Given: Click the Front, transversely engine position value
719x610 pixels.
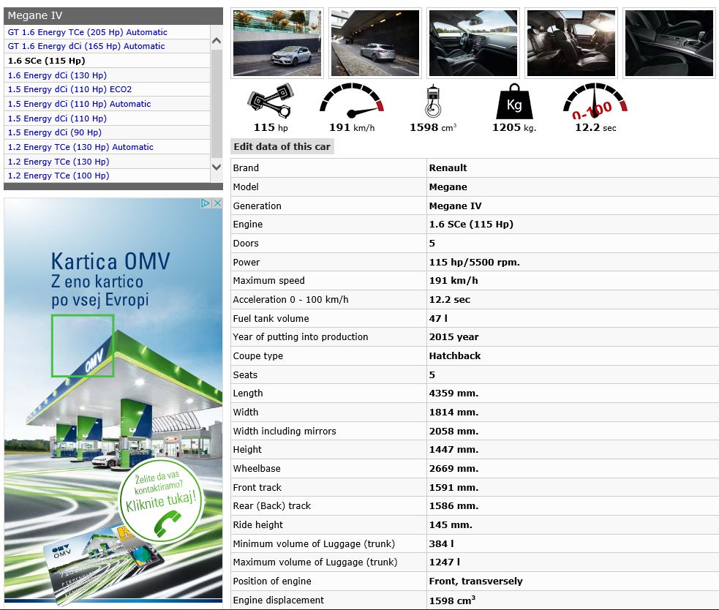Looking at the screenshot, I should point(476,581).
